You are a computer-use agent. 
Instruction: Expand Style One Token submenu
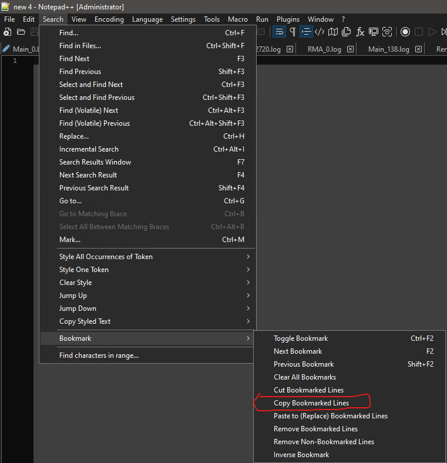coord(147,270)
